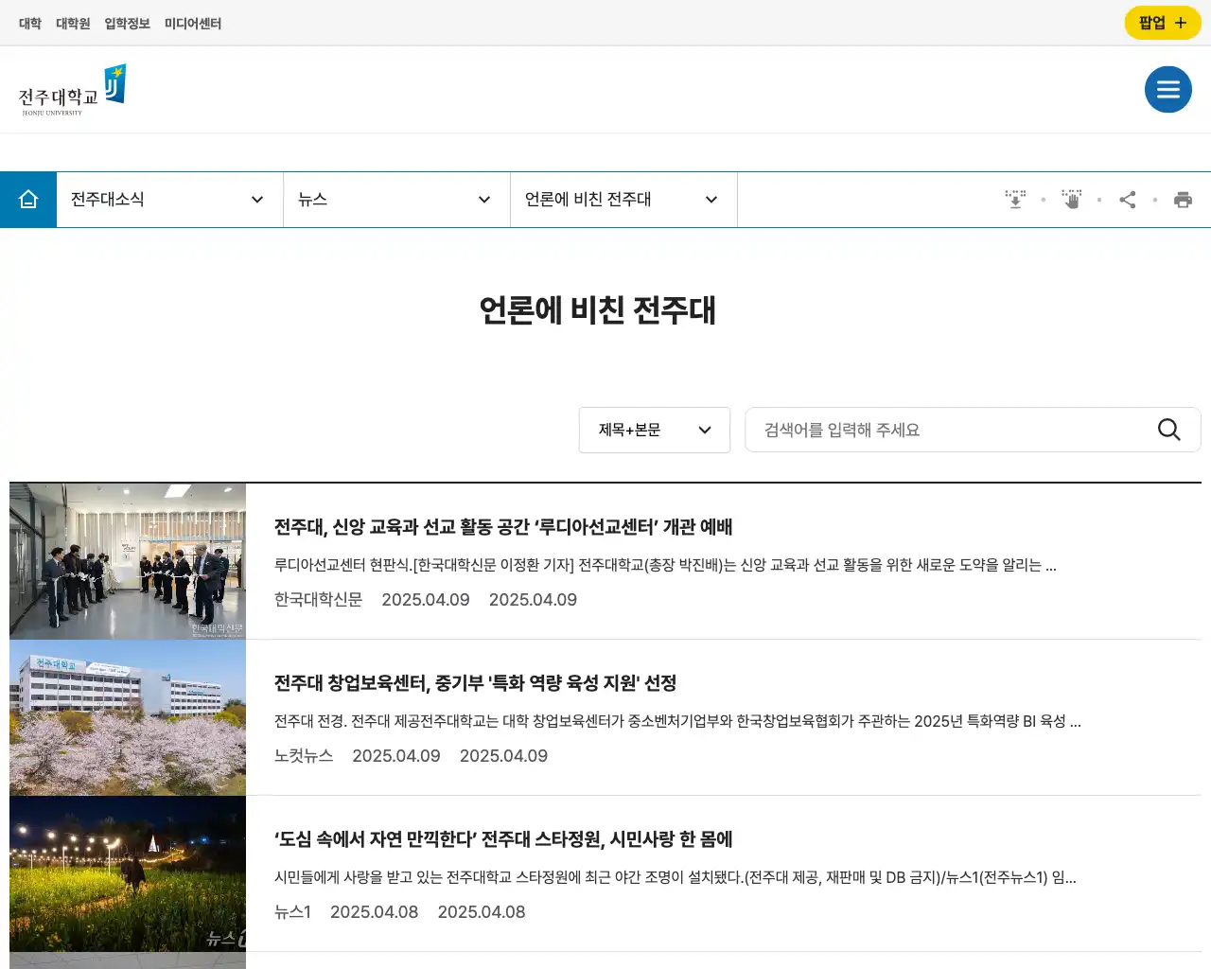The width and height of the screenshot is (1211, 969).
Task: Click the ribbon-cutting ceremony thumbnail
Action: coord(128,561)
